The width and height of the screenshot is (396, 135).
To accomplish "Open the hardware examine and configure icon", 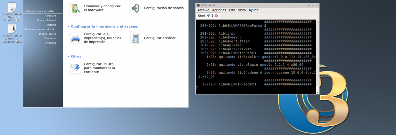I will point(76,8).
